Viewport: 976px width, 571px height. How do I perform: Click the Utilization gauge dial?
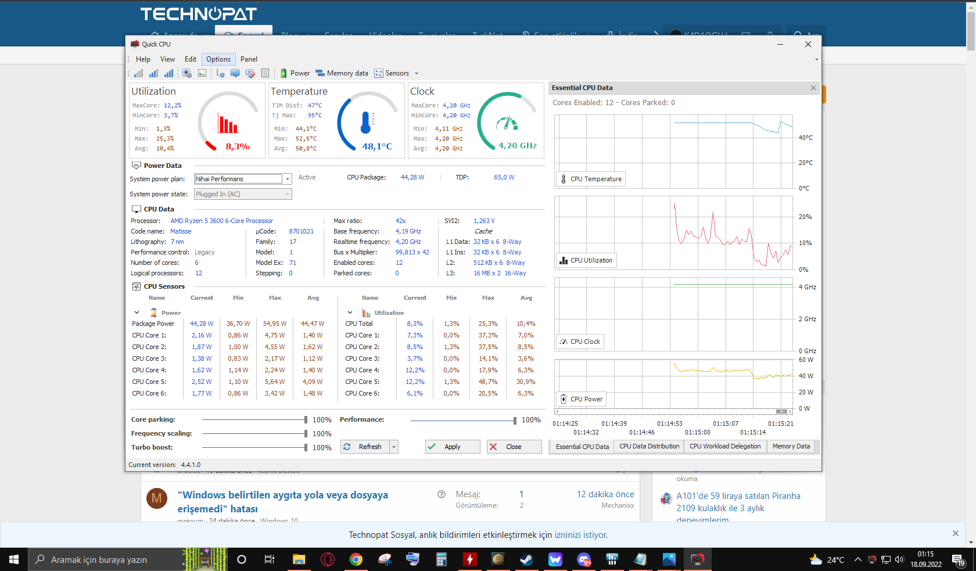228,121
